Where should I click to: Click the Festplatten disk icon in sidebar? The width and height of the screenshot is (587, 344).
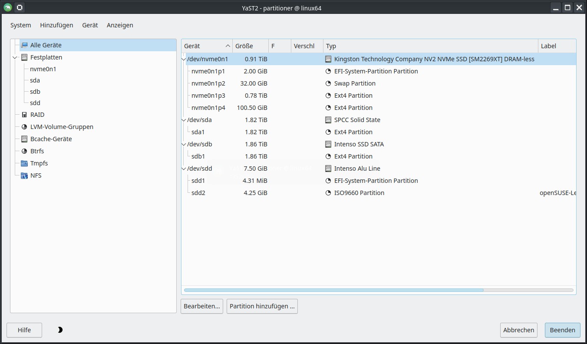24,57
